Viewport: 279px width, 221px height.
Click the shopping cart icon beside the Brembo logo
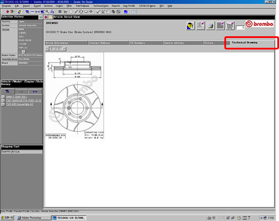click(x=230, y=26)
